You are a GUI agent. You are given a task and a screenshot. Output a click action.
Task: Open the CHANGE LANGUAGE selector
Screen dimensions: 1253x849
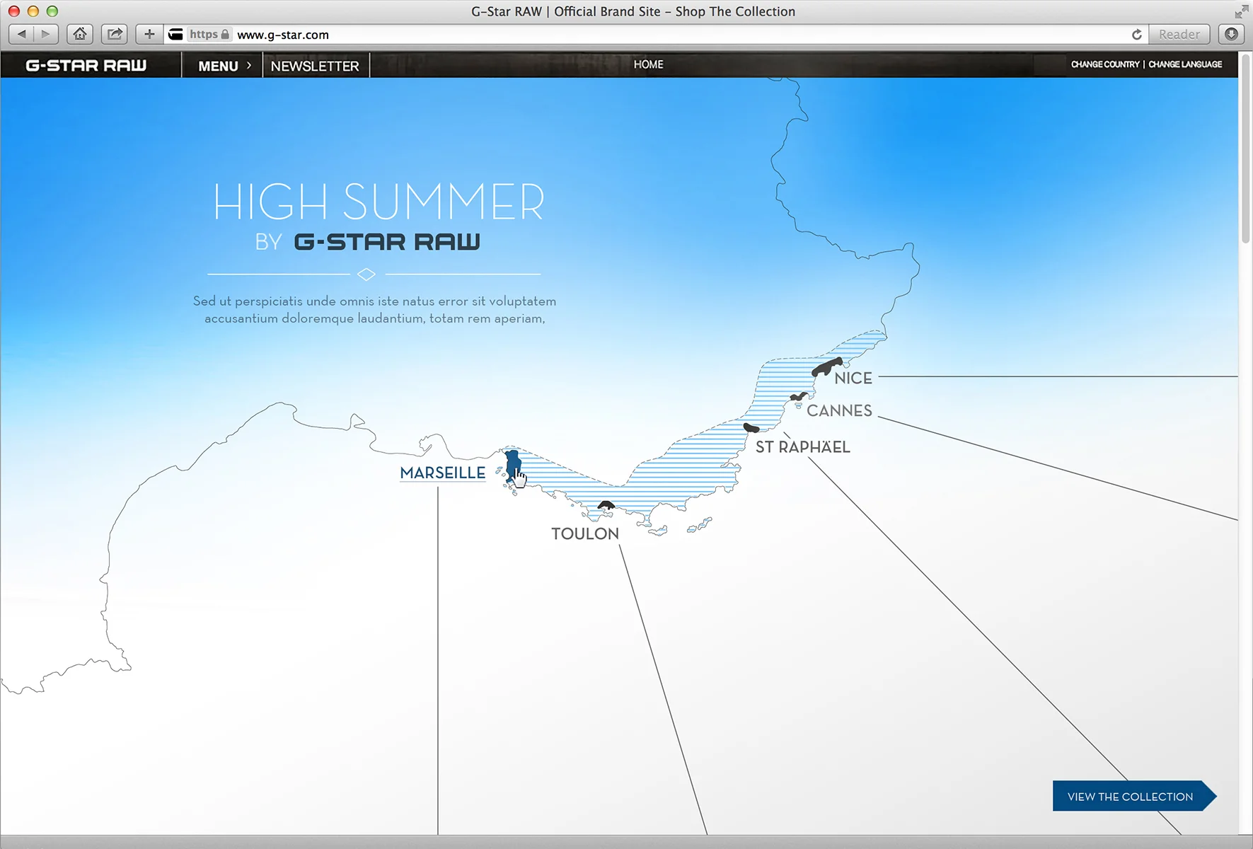1185,64
